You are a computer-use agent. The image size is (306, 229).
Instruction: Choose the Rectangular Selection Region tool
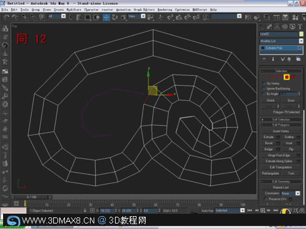coord(88,17)
